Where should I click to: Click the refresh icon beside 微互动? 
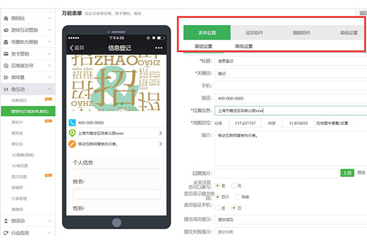6,89
